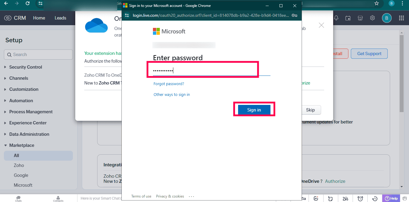Screen dimensions: 409x202
Task: Click the Forgot password? link
Action: 169,84
